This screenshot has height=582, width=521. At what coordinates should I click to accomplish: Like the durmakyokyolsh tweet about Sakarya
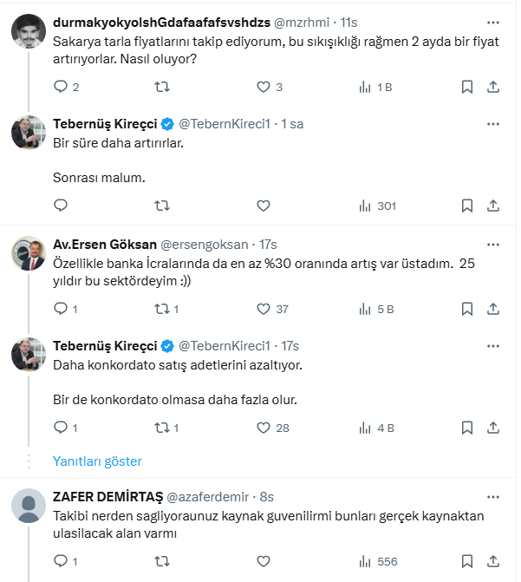point(264,87)
